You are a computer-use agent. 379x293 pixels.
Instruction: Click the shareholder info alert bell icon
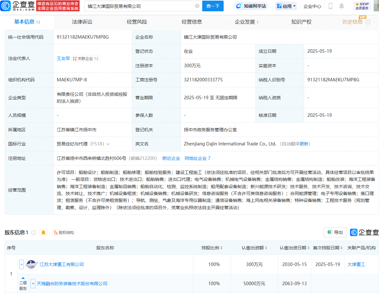click(43, 232)
